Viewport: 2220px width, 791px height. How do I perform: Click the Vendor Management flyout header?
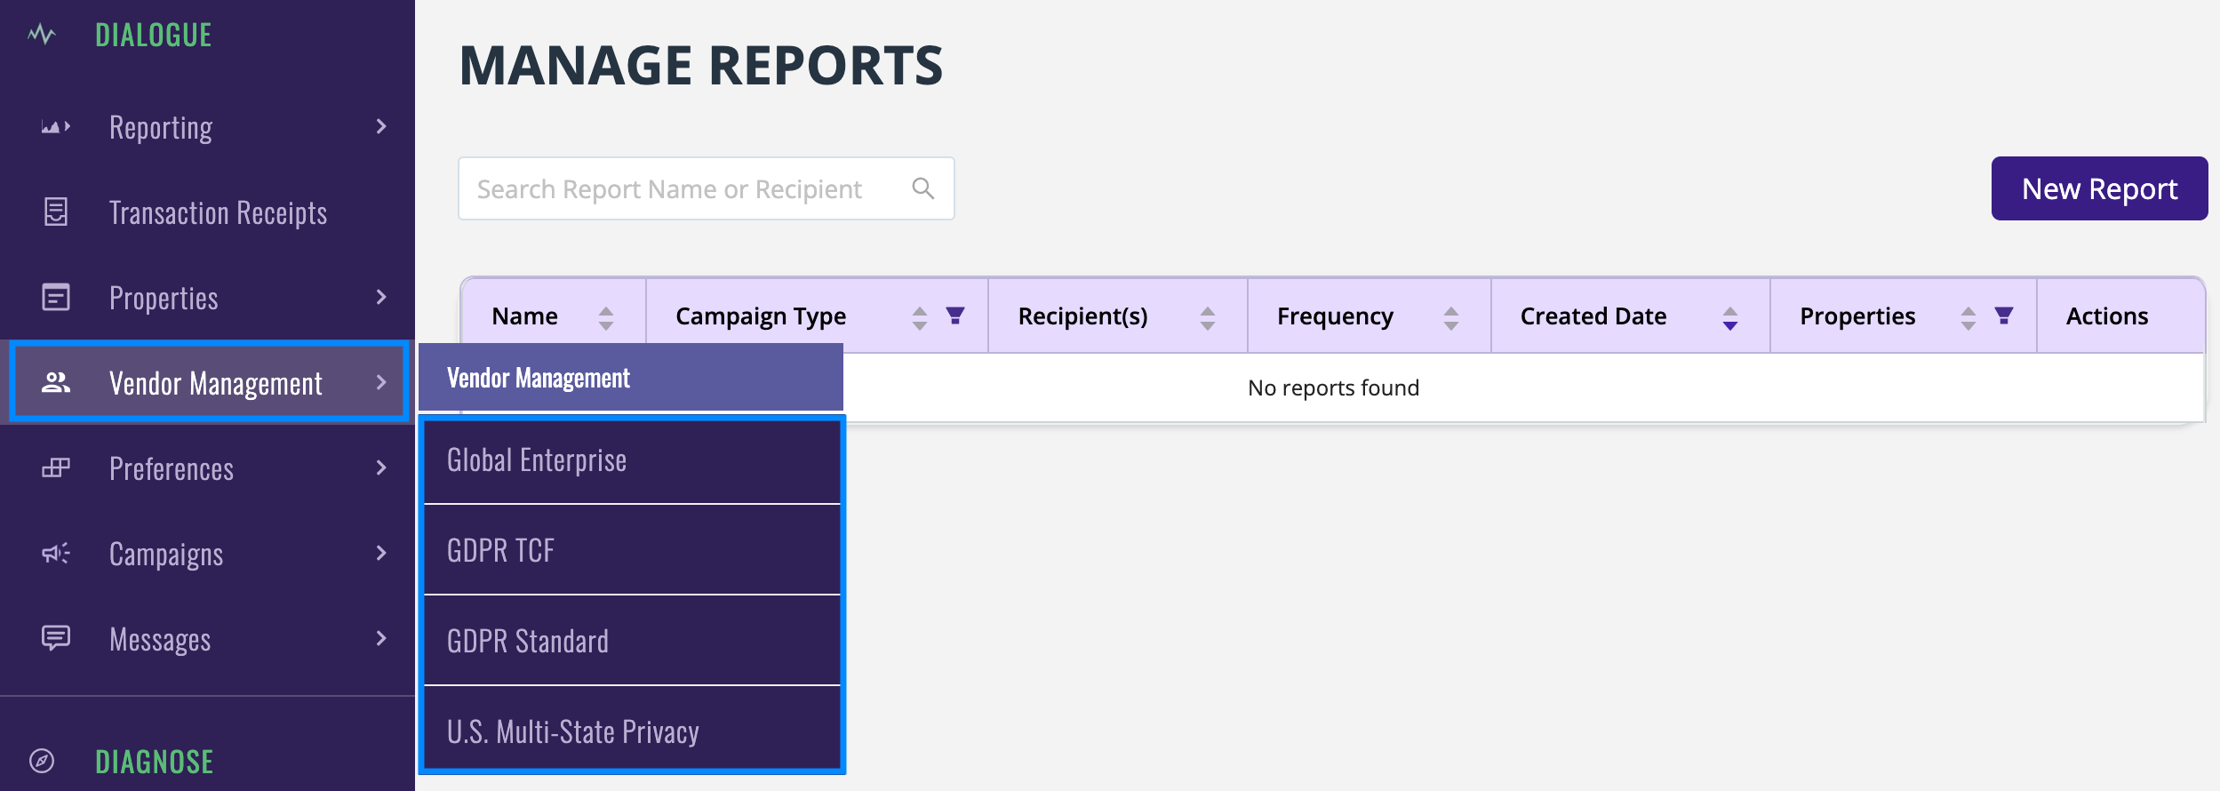(631, 377)
